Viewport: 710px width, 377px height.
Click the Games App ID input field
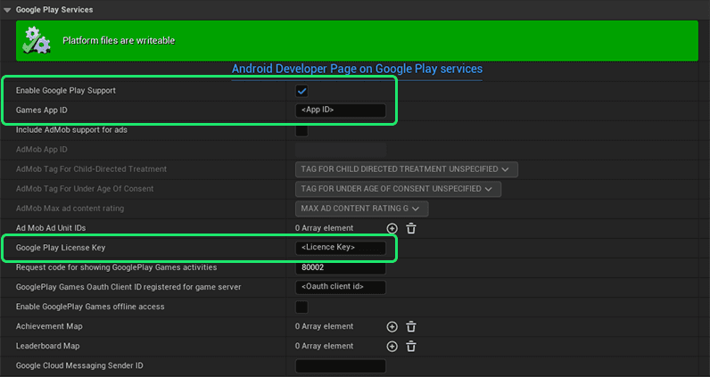[341, 110]
